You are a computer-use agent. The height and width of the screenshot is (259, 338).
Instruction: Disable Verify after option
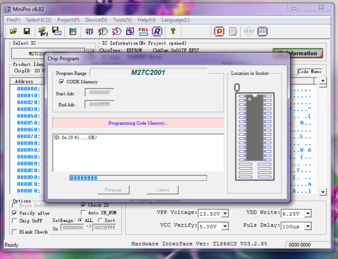point(15,213)
